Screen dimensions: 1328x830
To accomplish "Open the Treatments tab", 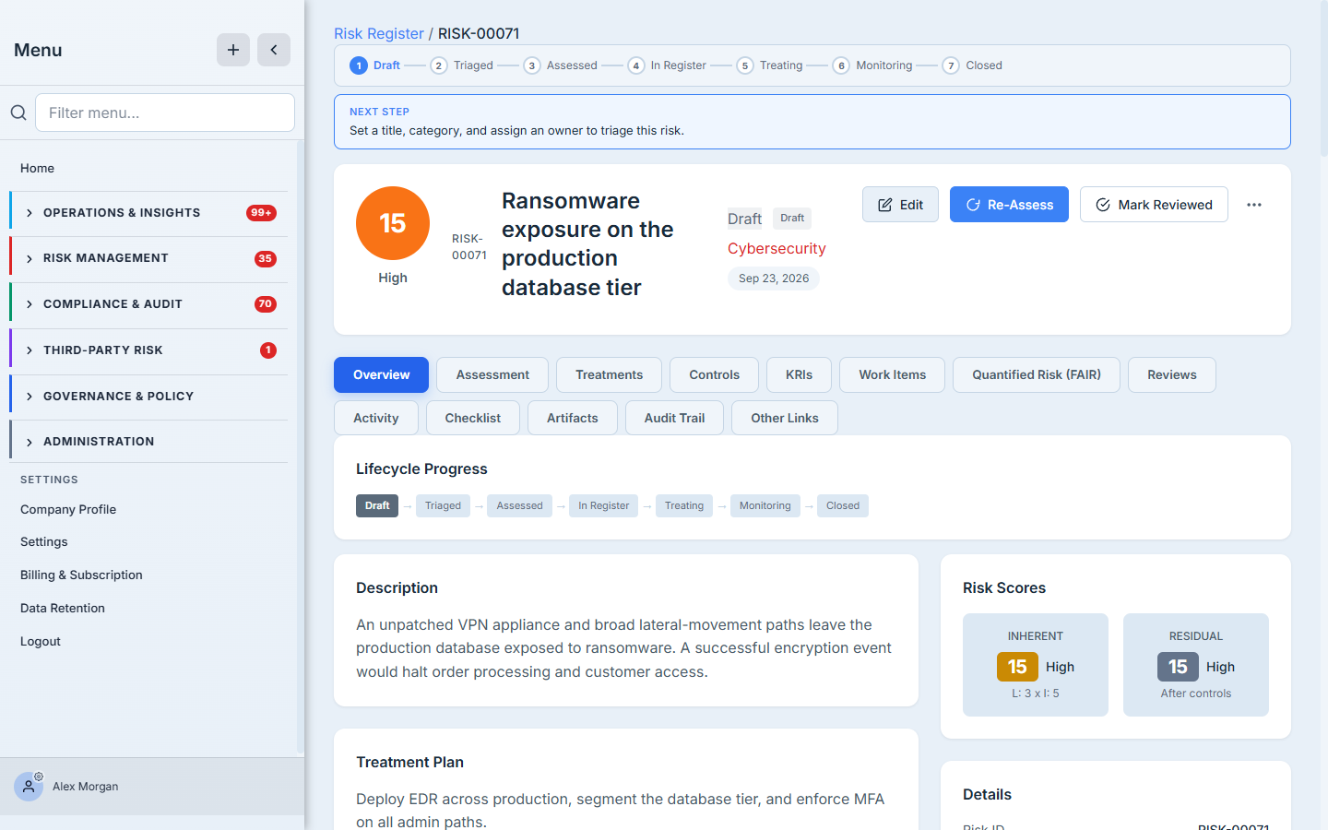I will (x=609, y=374).
